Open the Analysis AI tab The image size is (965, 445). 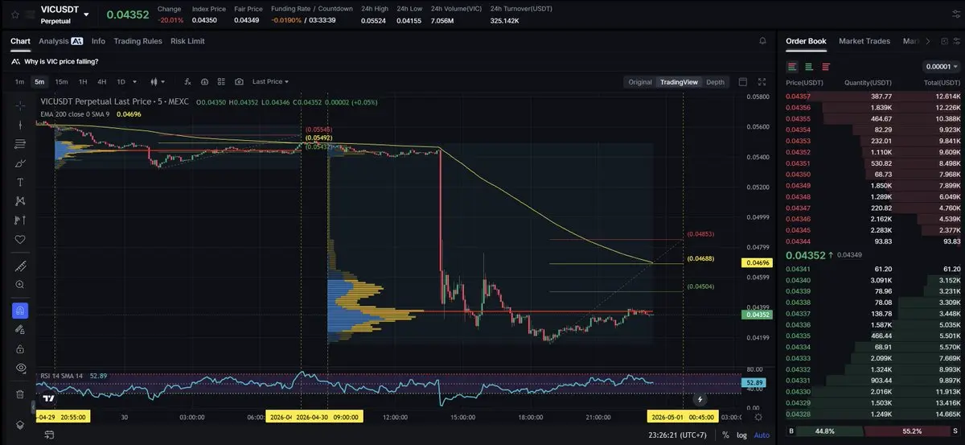[60, 41]
